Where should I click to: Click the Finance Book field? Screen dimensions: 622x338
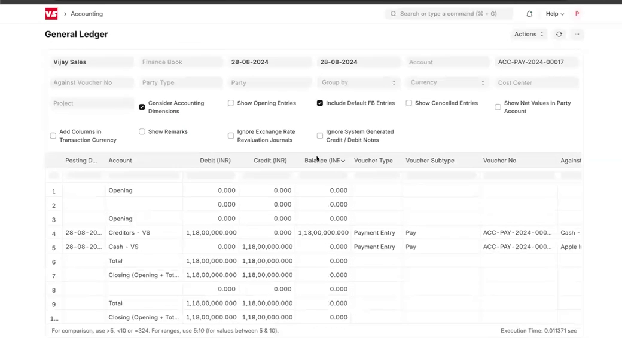[181, 62]
